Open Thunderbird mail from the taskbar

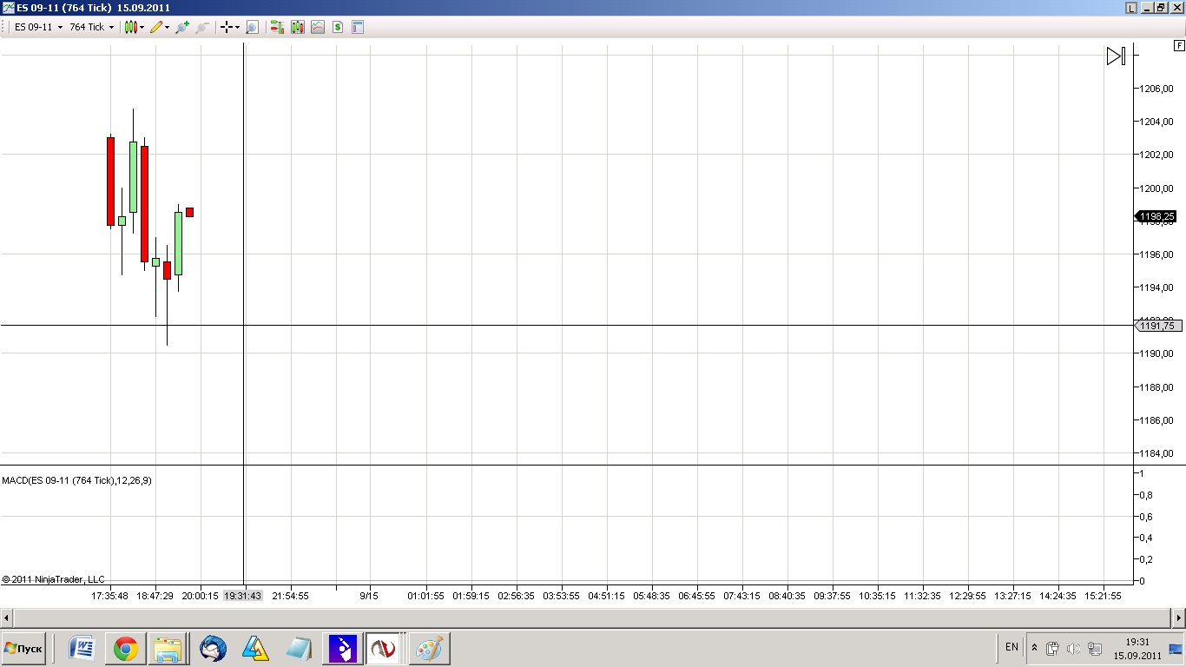[x=213, y=649]
